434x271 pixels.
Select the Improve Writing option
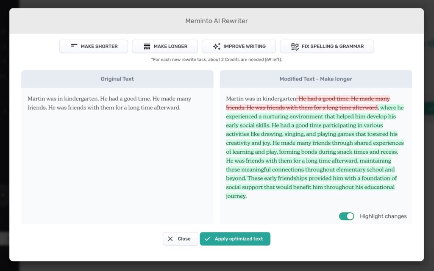pyautogui.click(x=239, y=47)
